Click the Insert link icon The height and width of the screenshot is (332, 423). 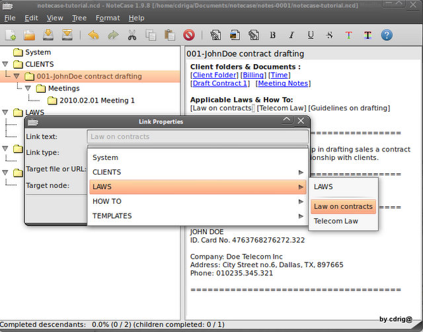point(215,35)
